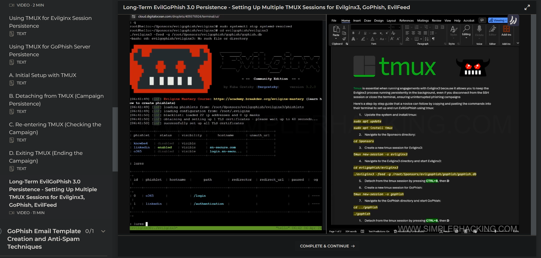Collapse the Word ribbon with the chevron
This screenshot has width=541, height=258.
(518, 43)
